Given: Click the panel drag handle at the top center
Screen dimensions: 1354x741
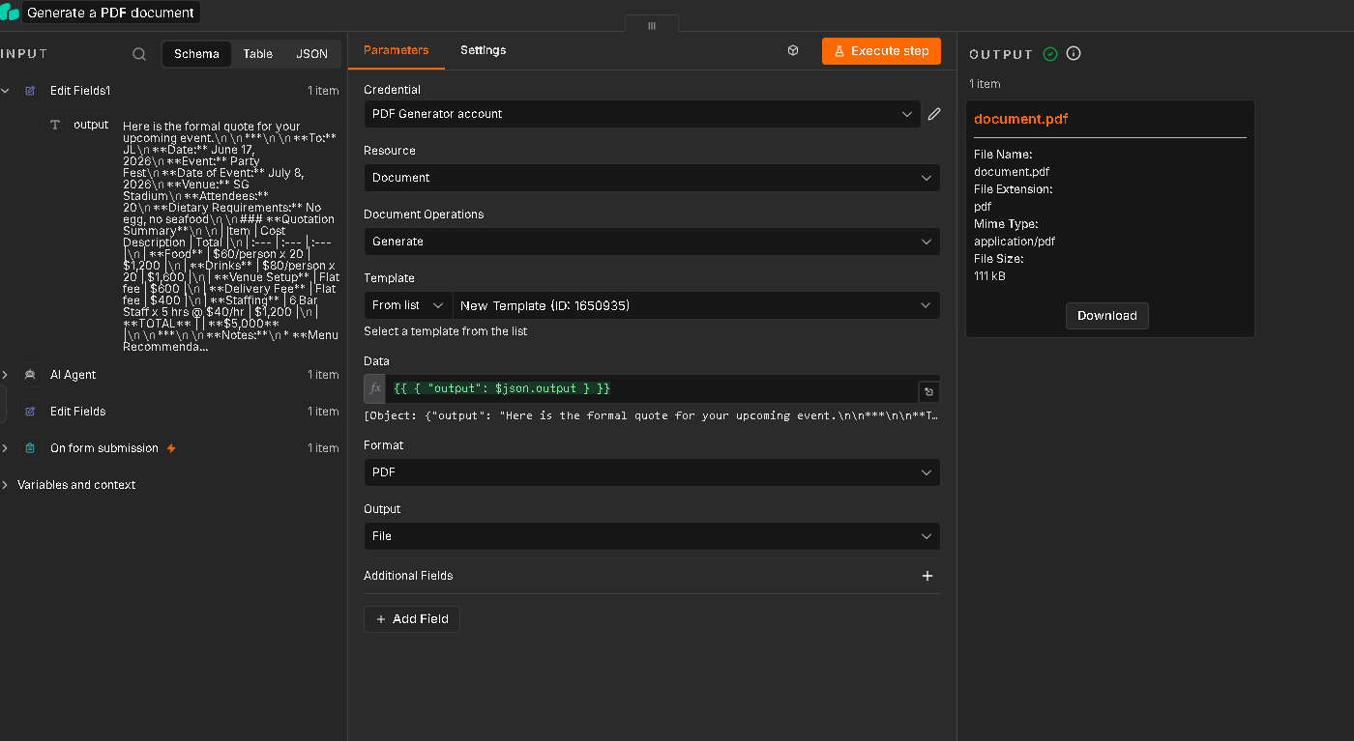Looking at the screenshot, I should (652, 25).
